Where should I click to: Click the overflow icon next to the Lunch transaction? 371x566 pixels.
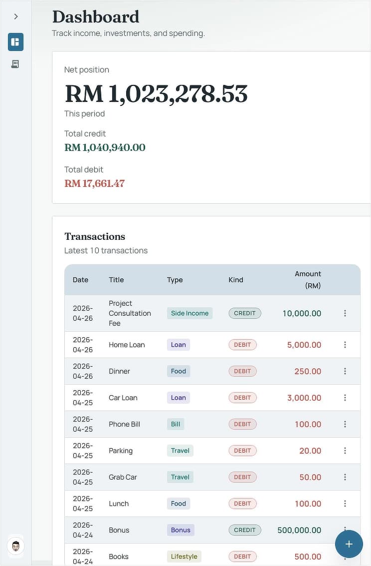click(x=345, y=504)
